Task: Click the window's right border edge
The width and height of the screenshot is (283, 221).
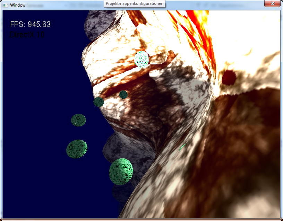Action: click(281, 114)
